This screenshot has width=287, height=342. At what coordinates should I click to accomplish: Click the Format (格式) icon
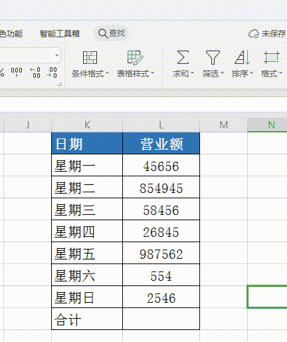pos(272,57)
